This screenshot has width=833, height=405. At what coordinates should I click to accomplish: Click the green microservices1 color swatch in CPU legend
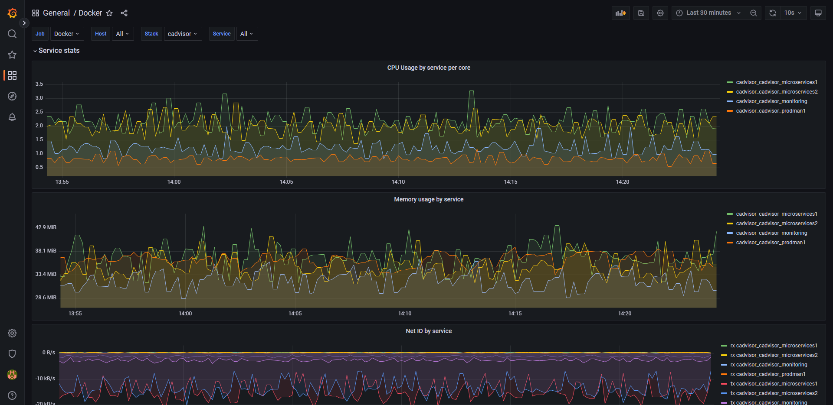coord(730,82)
